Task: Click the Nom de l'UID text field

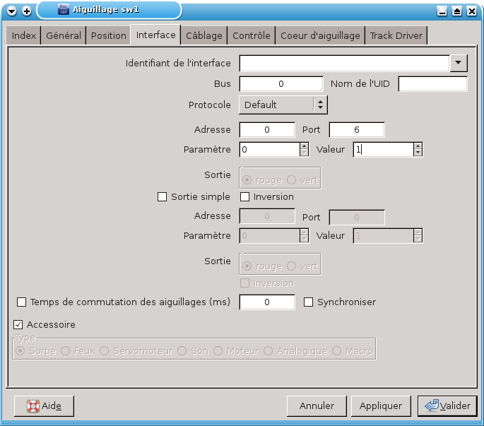Action: [x=432, y=84]
